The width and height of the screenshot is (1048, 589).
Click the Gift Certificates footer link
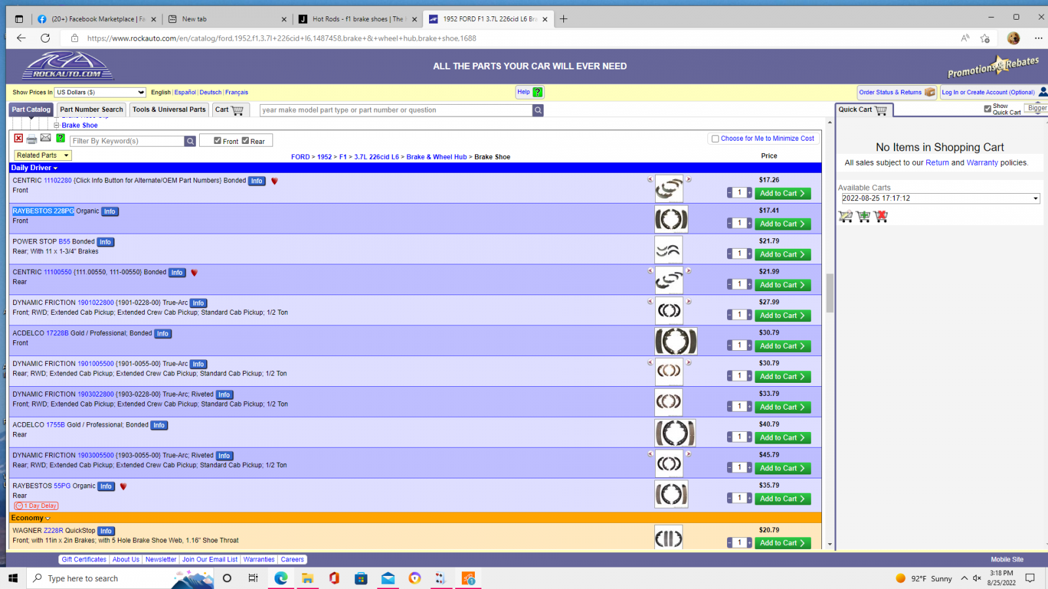point(84,560)
